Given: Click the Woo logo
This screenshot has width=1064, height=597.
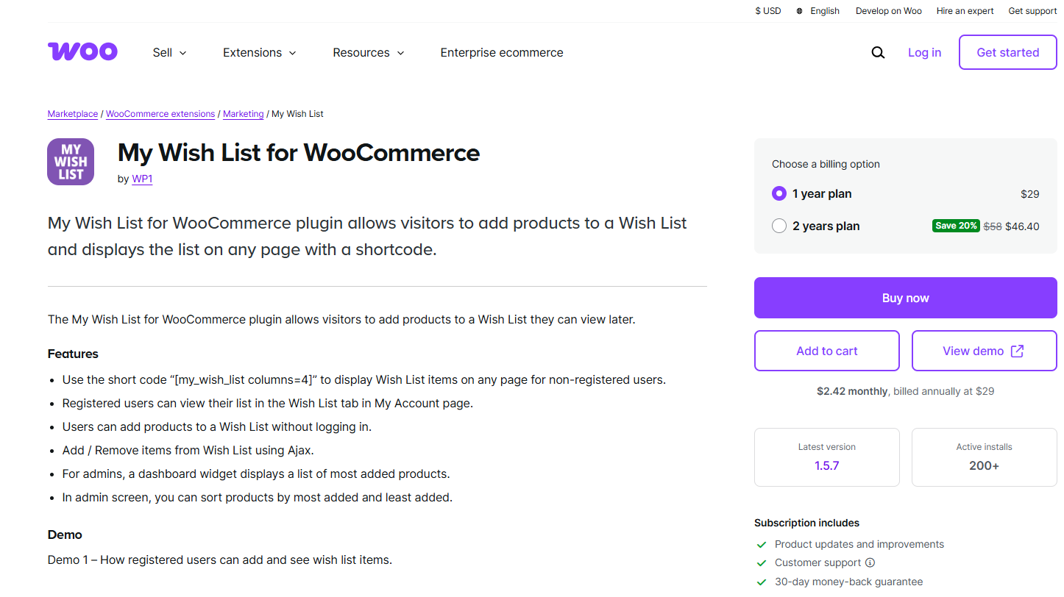Looking at the screenshot, I should tap(82, 51).
